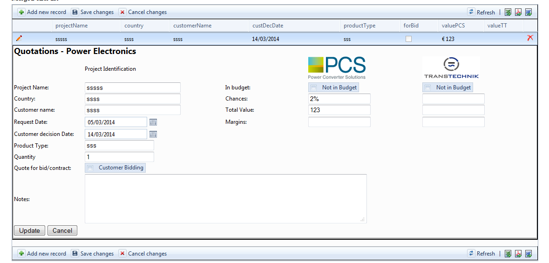Viewport: 549px width, 263px height.
Task: Sort by the valueTT column header
Action: [497, 26]
